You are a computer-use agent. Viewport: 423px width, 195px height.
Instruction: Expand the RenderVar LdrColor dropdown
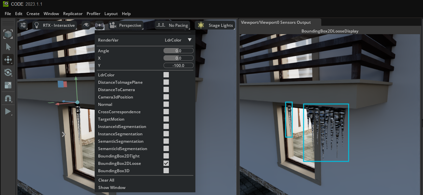point(178,40)
